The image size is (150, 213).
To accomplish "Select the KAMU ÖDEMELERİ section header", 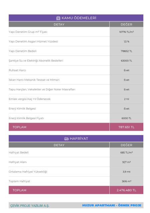I will [x=76, y=18].
